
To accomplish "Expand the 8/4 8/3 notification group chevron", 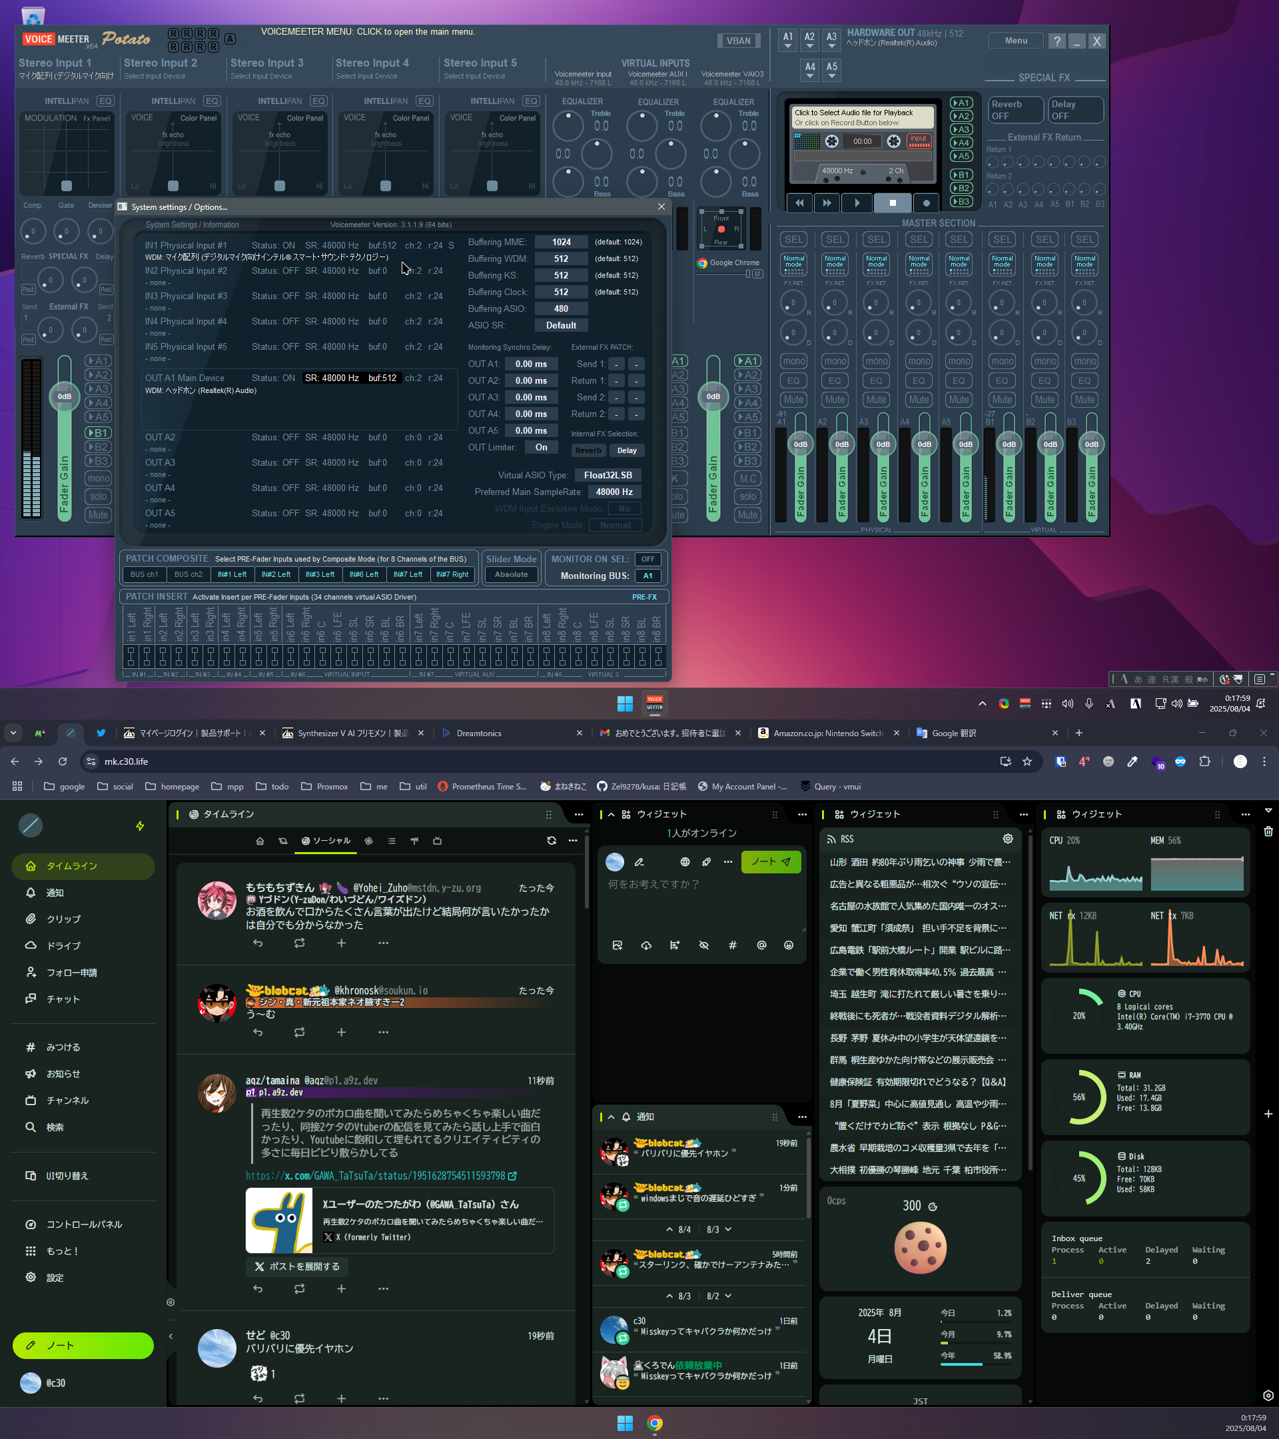I will pyautogui.click(x=728, y=1229).
